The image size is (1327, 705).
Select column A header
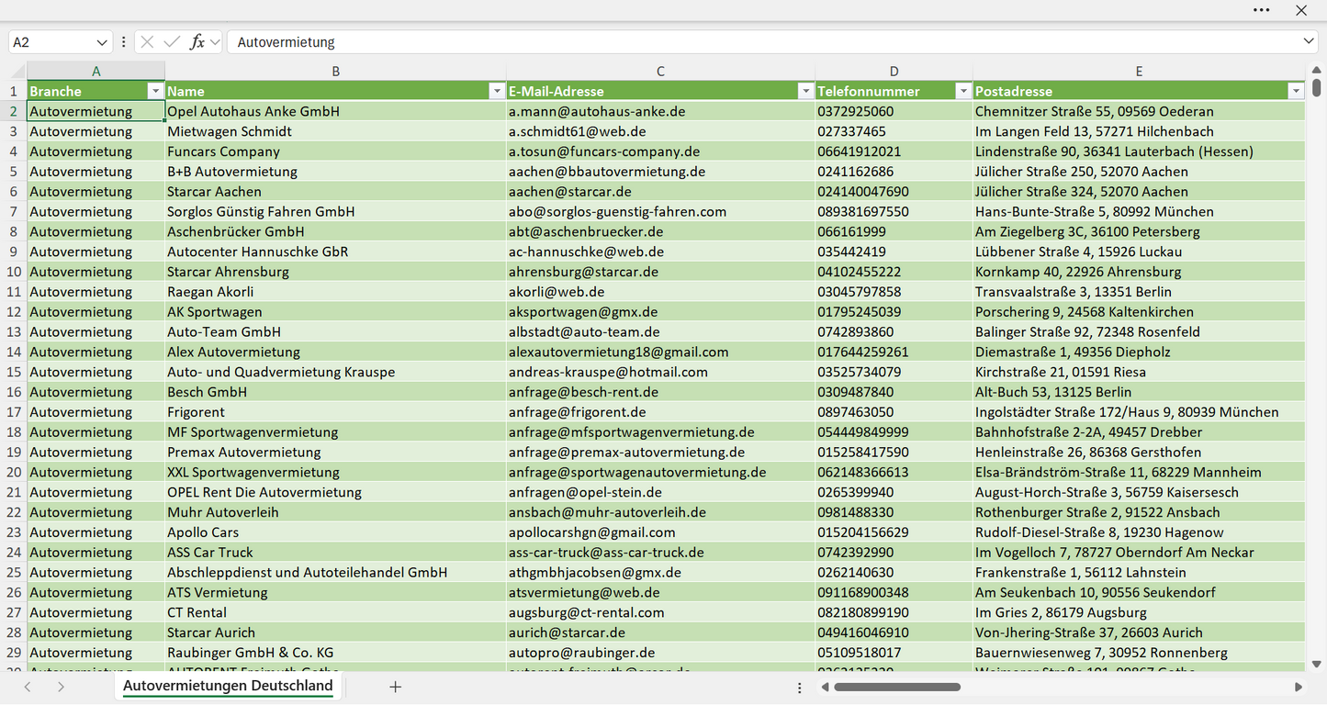tap(96, 71)
